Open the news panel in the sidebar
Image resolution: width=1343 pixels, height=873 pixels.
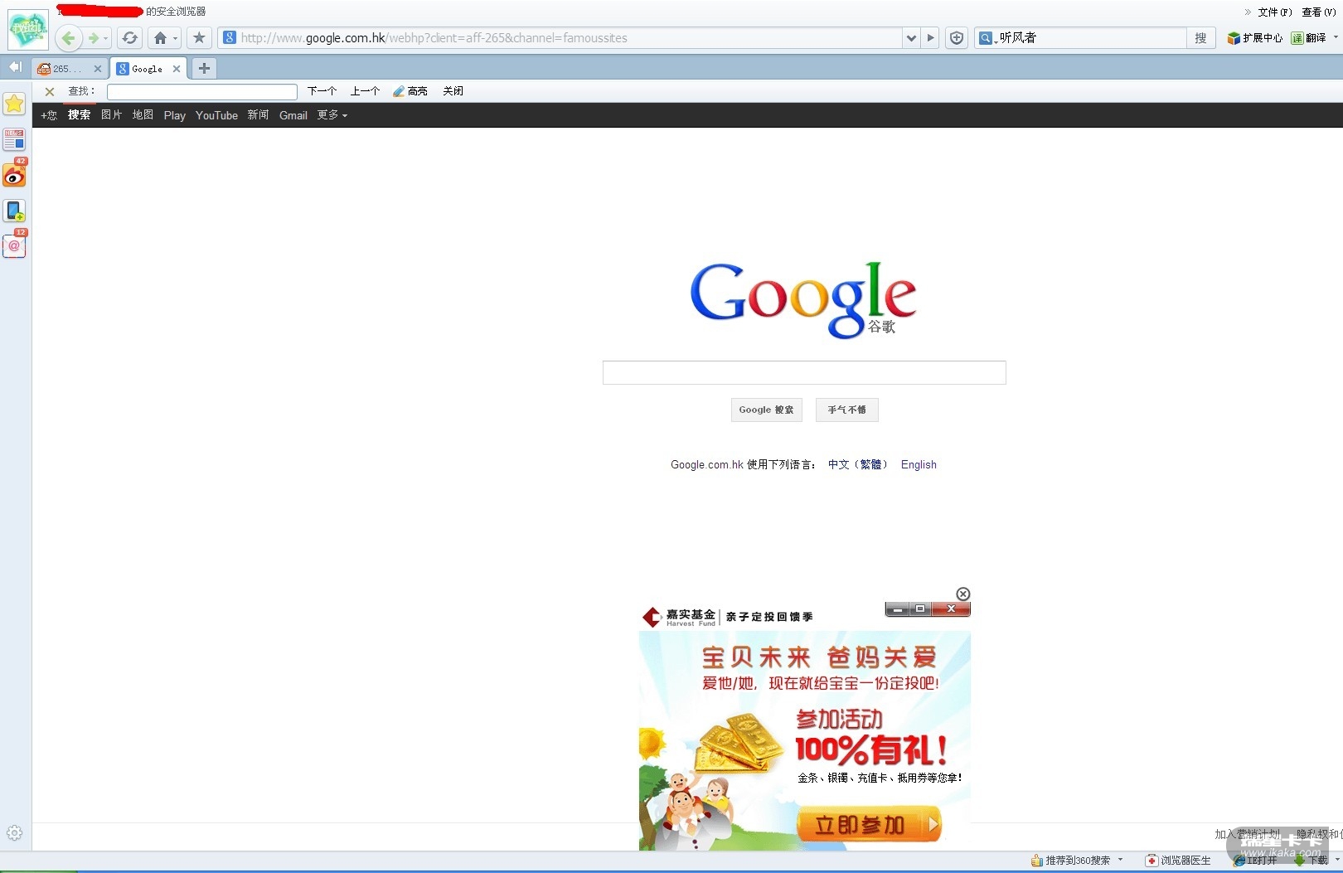click(14, 139)
